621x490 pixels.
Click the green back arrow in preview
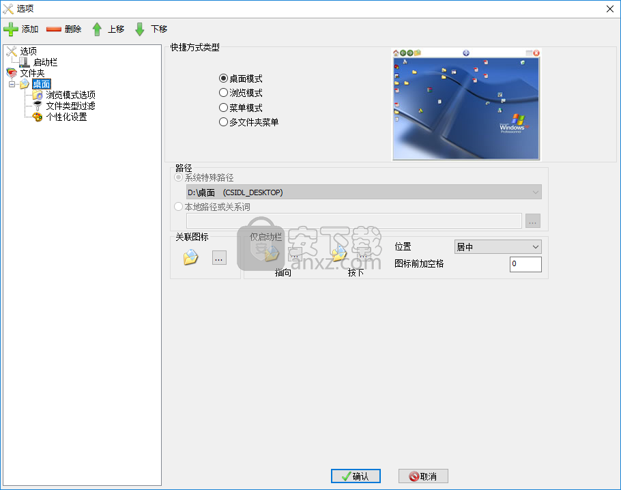[403, 53]
